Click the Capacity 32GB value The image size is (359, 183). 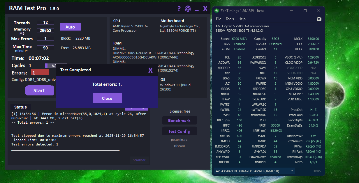coord(275,39)
